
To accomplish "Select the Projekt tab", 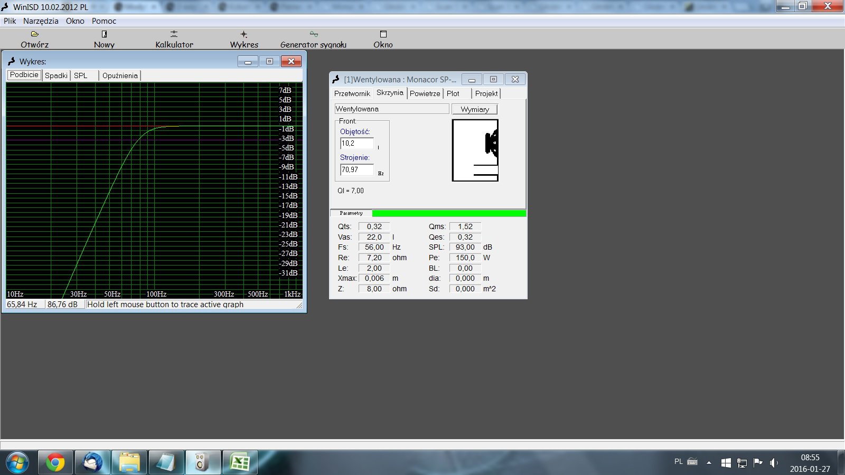I will coord(486,93).
